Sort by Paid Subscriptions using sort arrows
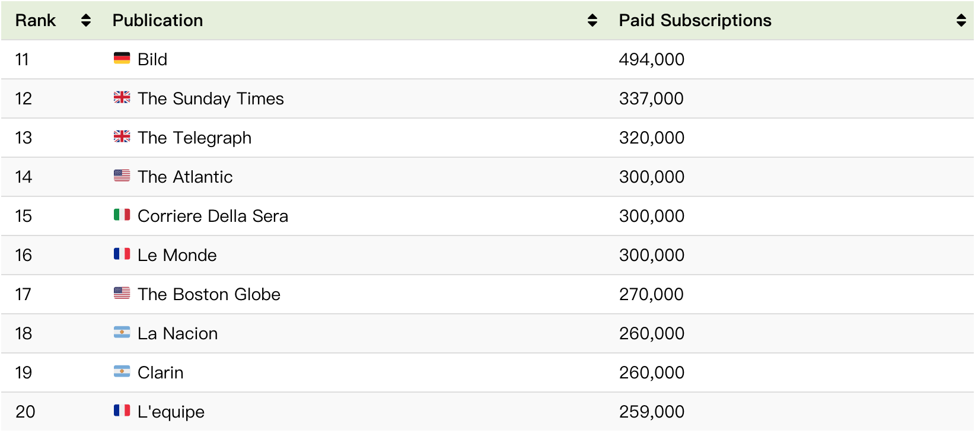The height and width of the screenshot is (433, 975). 961,20
